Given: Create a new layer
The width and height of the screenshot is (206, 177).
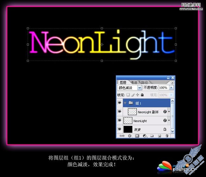Looking at the screenshot, I should (159, 136).
